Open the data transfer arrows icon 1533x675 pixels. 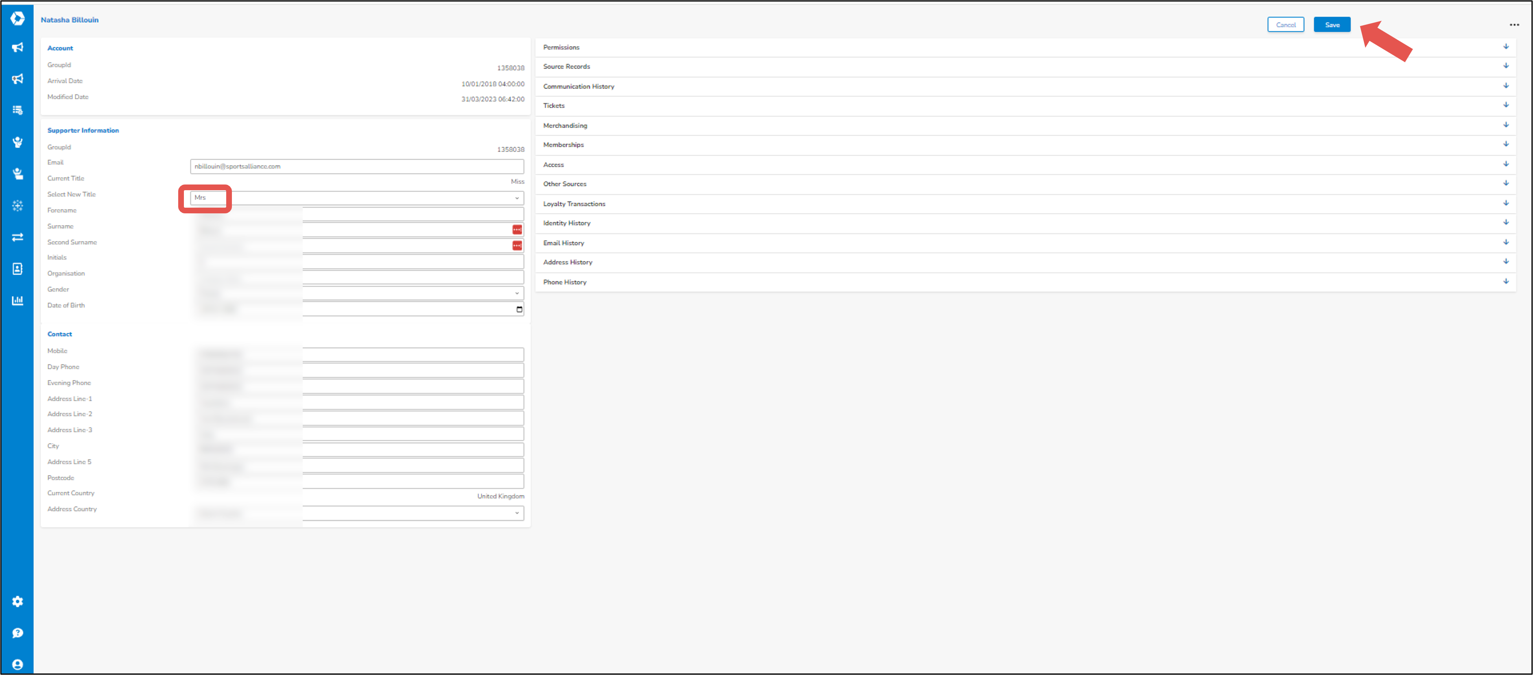(17, 237)
